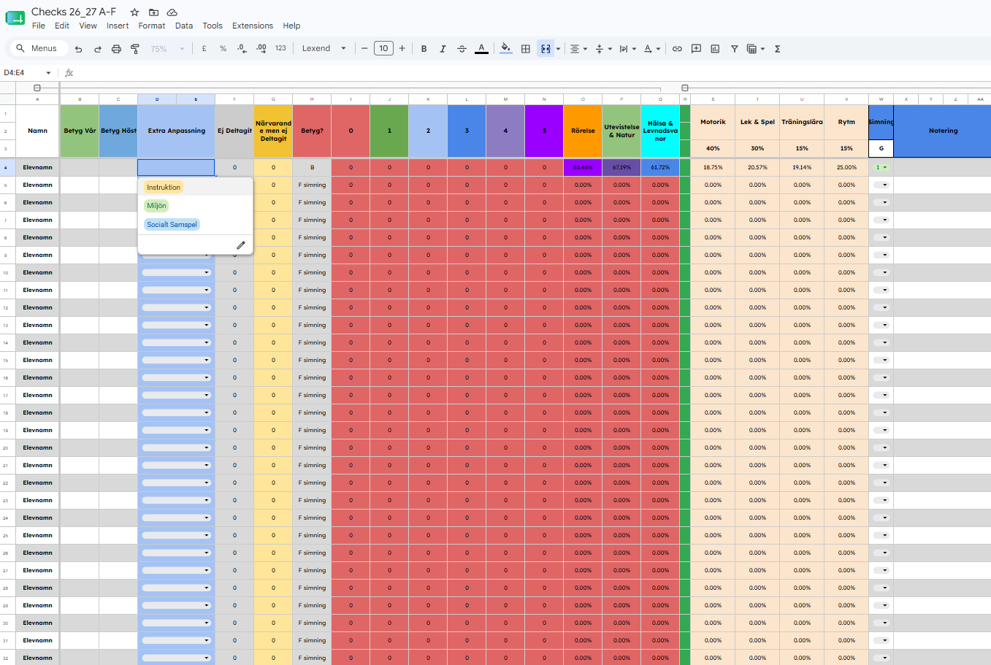Toggle strikethrough formatting

click(x=462, y=49)
